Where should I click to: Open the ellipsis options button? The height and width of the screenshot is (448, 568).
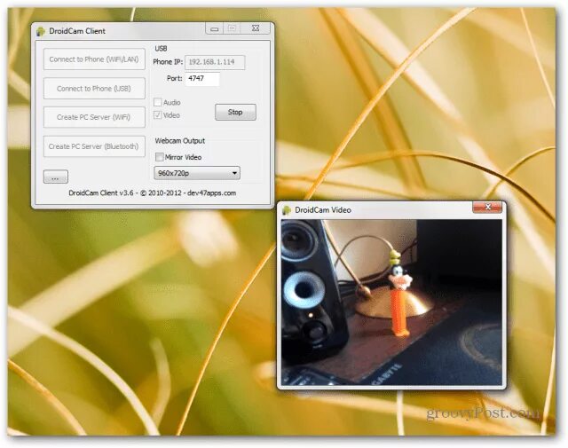(x=55, y=177)
